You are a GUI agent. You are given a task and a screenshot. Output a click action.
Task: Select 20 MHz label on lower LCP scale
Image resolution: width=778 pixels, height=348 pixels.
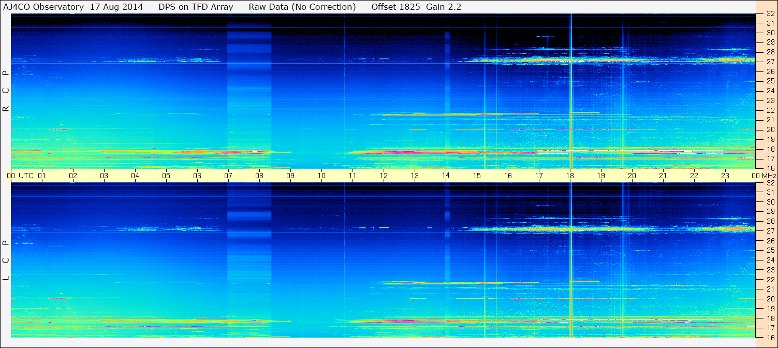pyautogui.click(x=770, y=299)
